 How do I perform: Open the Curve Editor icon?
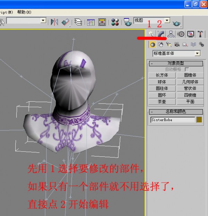[91, 22]
